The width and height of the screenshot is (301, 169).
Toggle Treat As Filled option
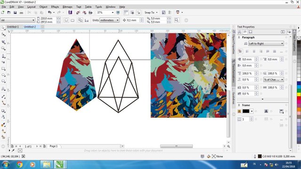(177, 20)
